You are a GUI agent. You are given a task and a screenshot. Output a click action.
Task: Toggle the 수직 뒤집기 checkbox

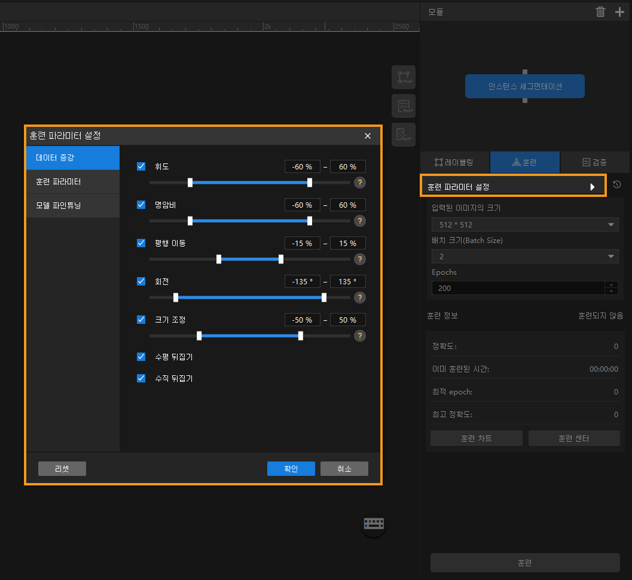[141, 378]
